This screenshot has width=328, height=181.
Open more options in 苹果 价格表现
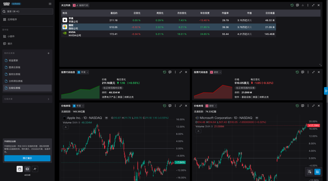point(175,106)
